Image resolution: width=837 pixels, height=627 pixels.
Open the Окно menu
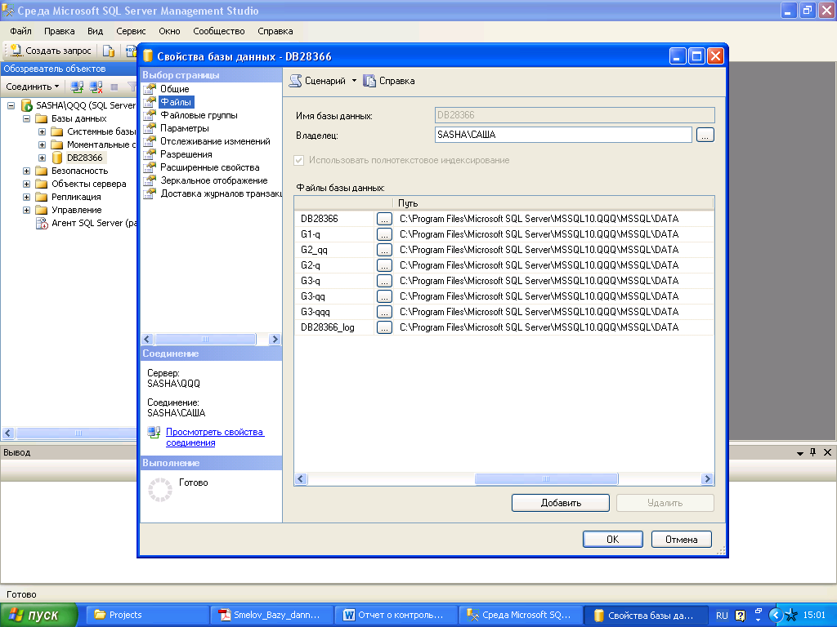coord(169,31)
